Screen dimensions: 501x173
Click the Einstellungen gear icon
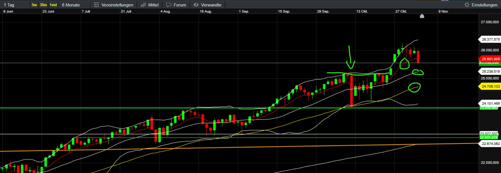(467, 5)
